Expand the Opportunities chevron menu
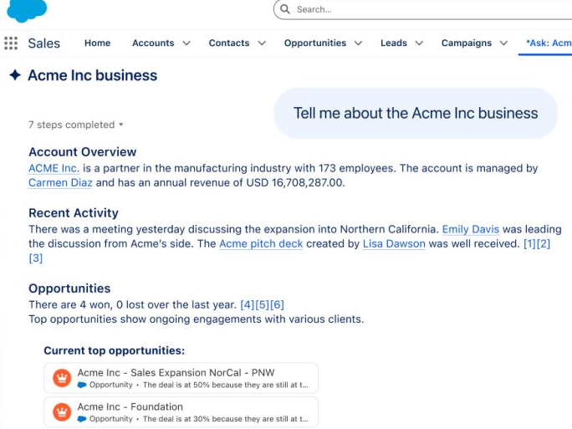The height and width of the screenshot is (429, 572). coord(358,43)
